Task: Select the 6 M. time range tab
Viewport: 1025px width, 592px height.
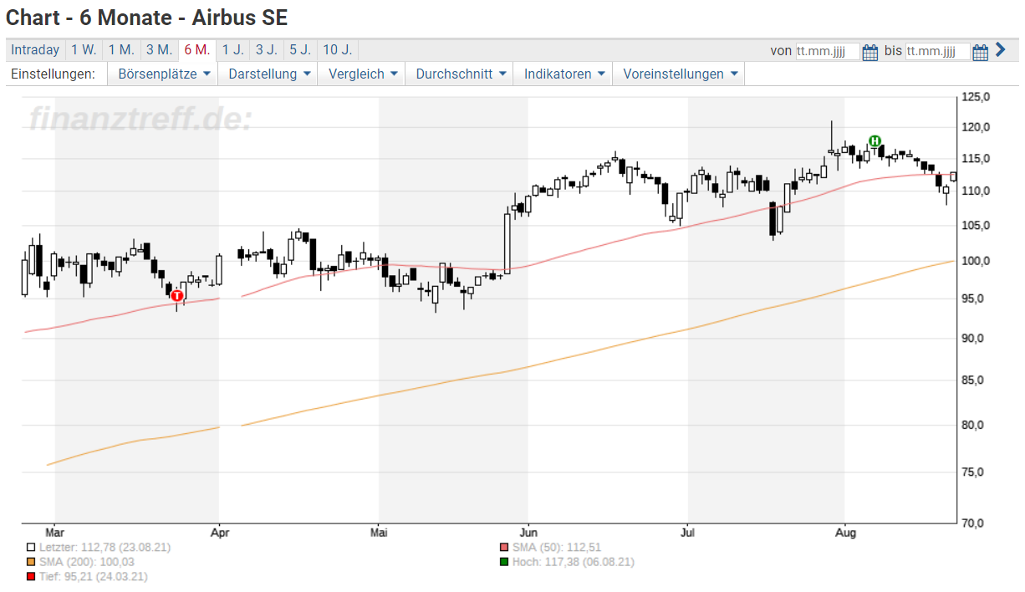Action: [197, 50]
